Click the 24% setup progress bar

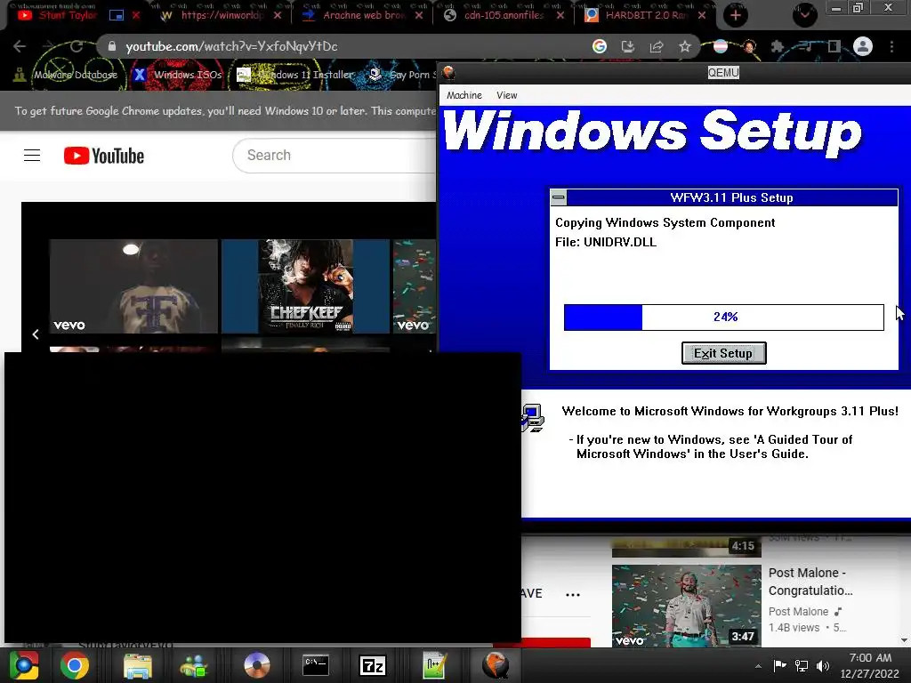tap(724, 317)
